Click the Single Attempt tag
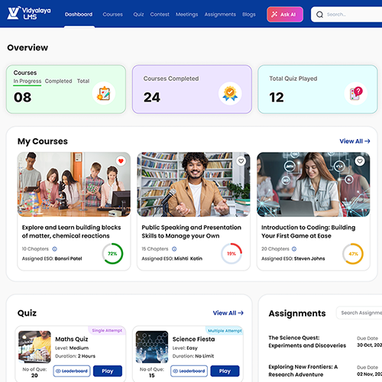 107,330
